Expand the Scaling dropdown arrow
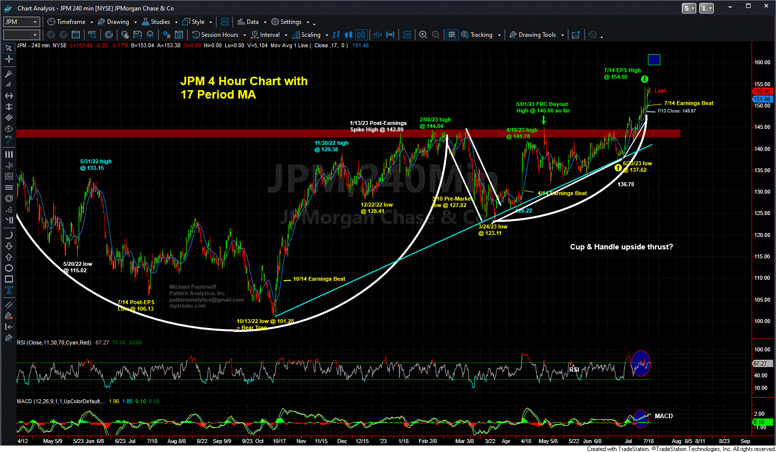The width and height of the screenshot is (776, 452). point(326,35)
